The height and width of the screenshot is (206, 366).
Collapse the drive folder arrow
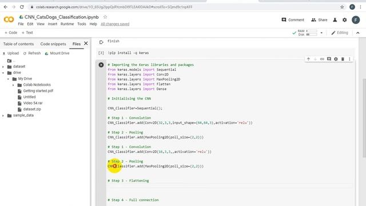[3, 73]
